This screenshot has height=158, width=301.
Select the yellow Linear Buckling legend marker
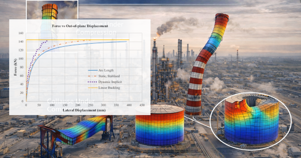tap(92, 88)
